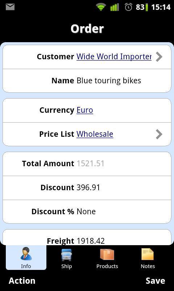This screenshot has height=291, width=174.
Task: Open the Wide World Importers customer link
Action: (x=114, y=56)
